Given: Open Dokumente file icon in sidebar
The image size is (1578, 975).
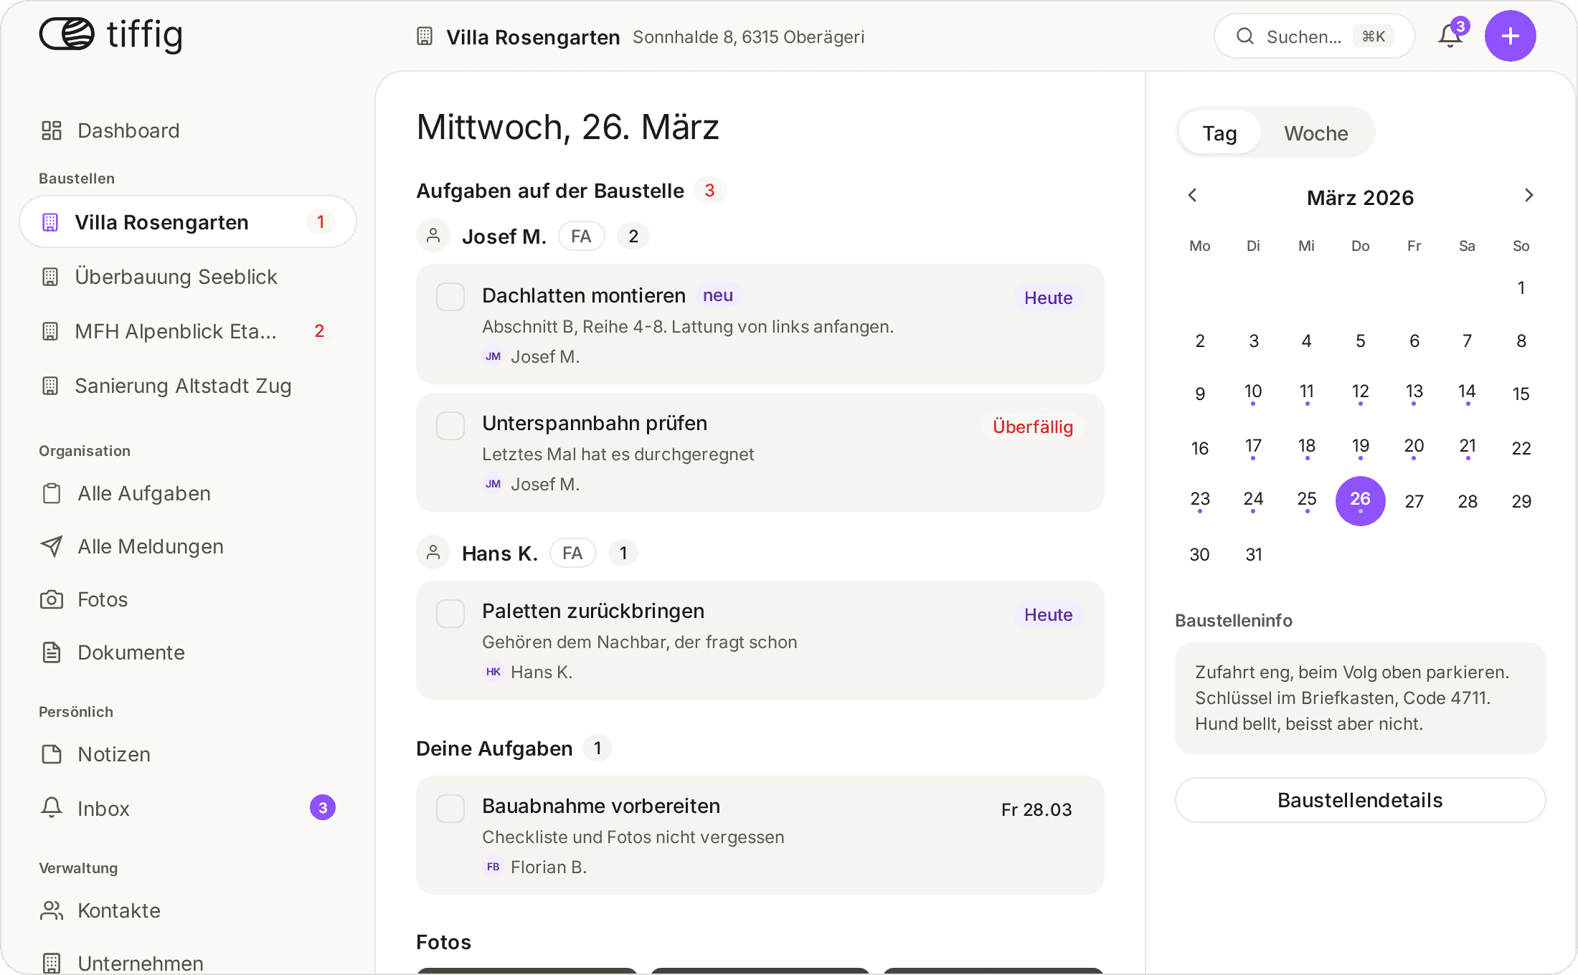Looking at the screenshot, I should click(52, 652).
